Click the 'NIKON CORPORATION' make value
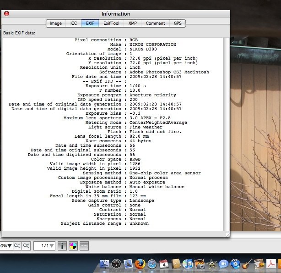This screenshot has width=281, height=273. 153,45
